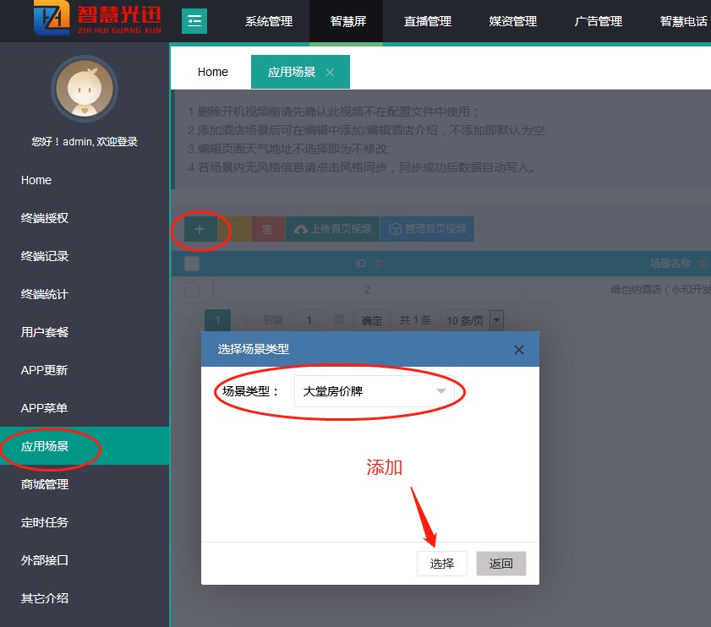Click the 返回 button in the dialog
Screen dimensions: 711x627
500,564
